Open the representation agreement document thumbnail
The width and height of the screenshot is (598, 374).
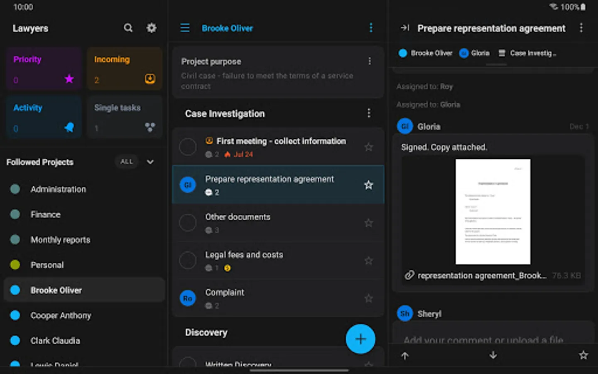click(x=493, y=212)
